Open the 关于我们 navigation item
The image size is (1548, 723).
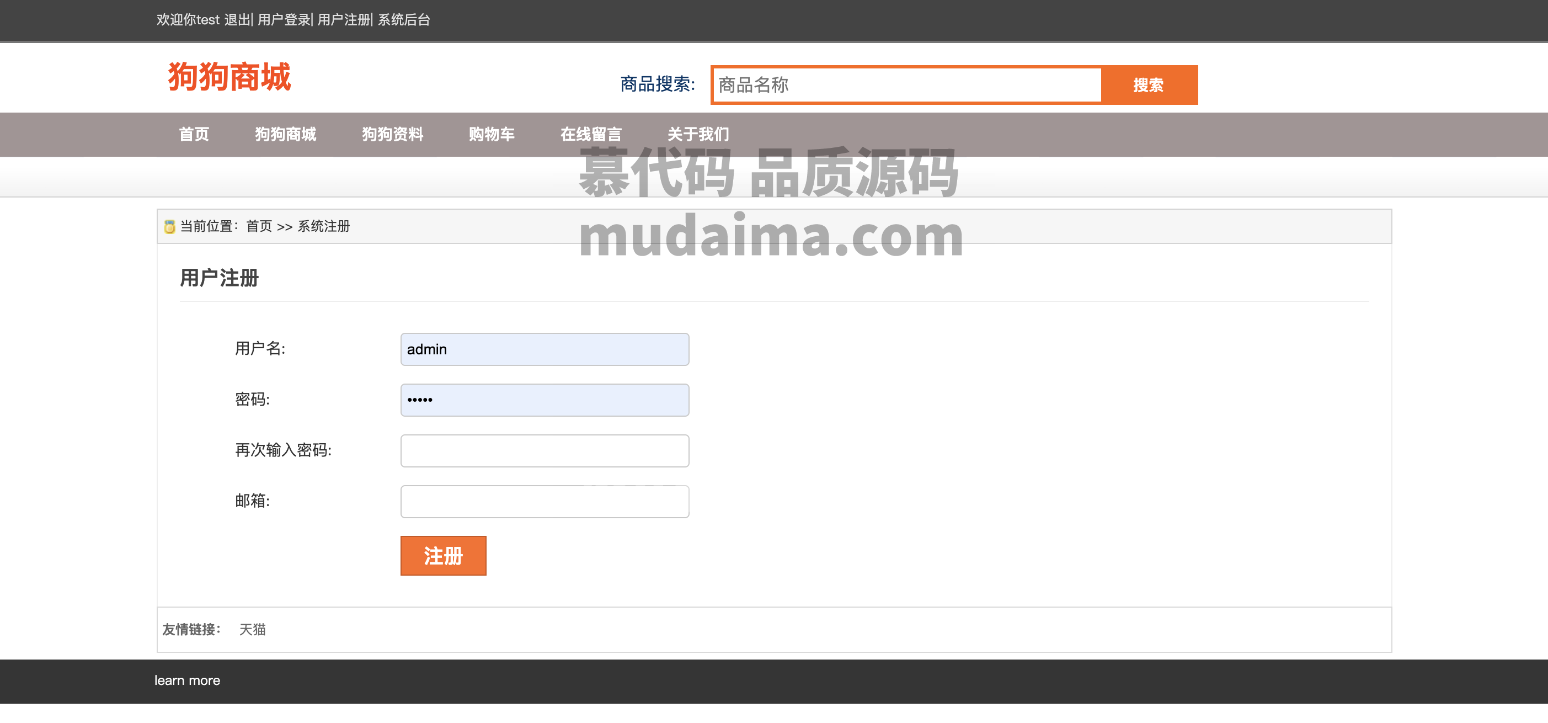[x=698, y=134]
